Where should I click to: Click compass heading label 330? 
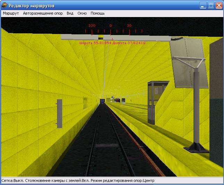92,26
